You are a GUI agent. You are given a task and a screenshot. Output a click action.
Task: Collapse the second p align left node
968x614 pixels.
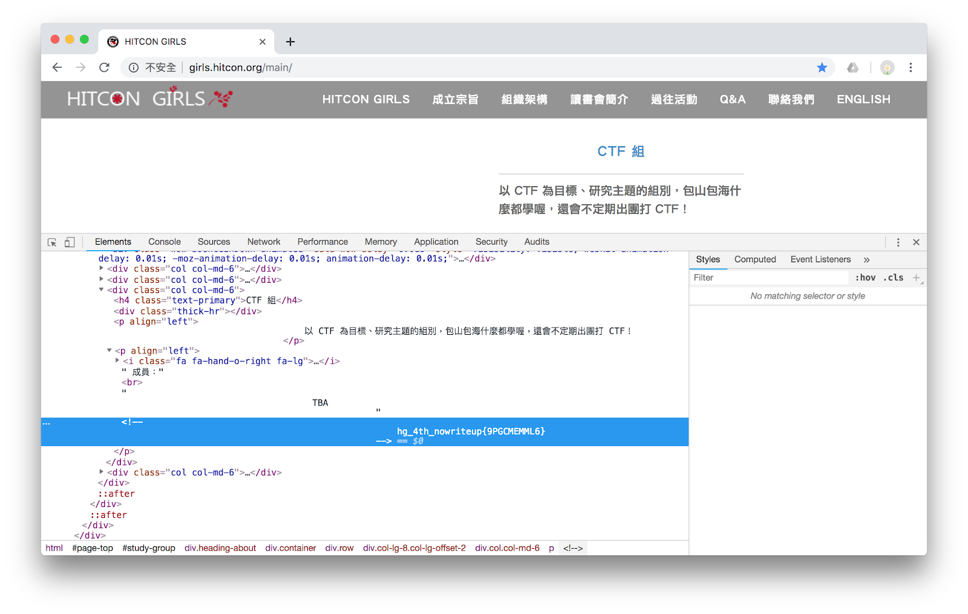pyautogui.click(x=110, y=351)
